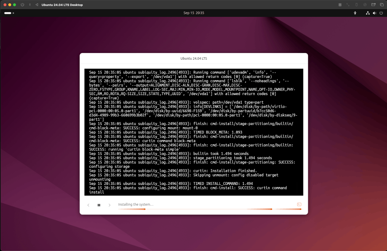Pause the installer slideshow
The width and height of the screenshot is (387, 251).
click(x=99, y=205)
